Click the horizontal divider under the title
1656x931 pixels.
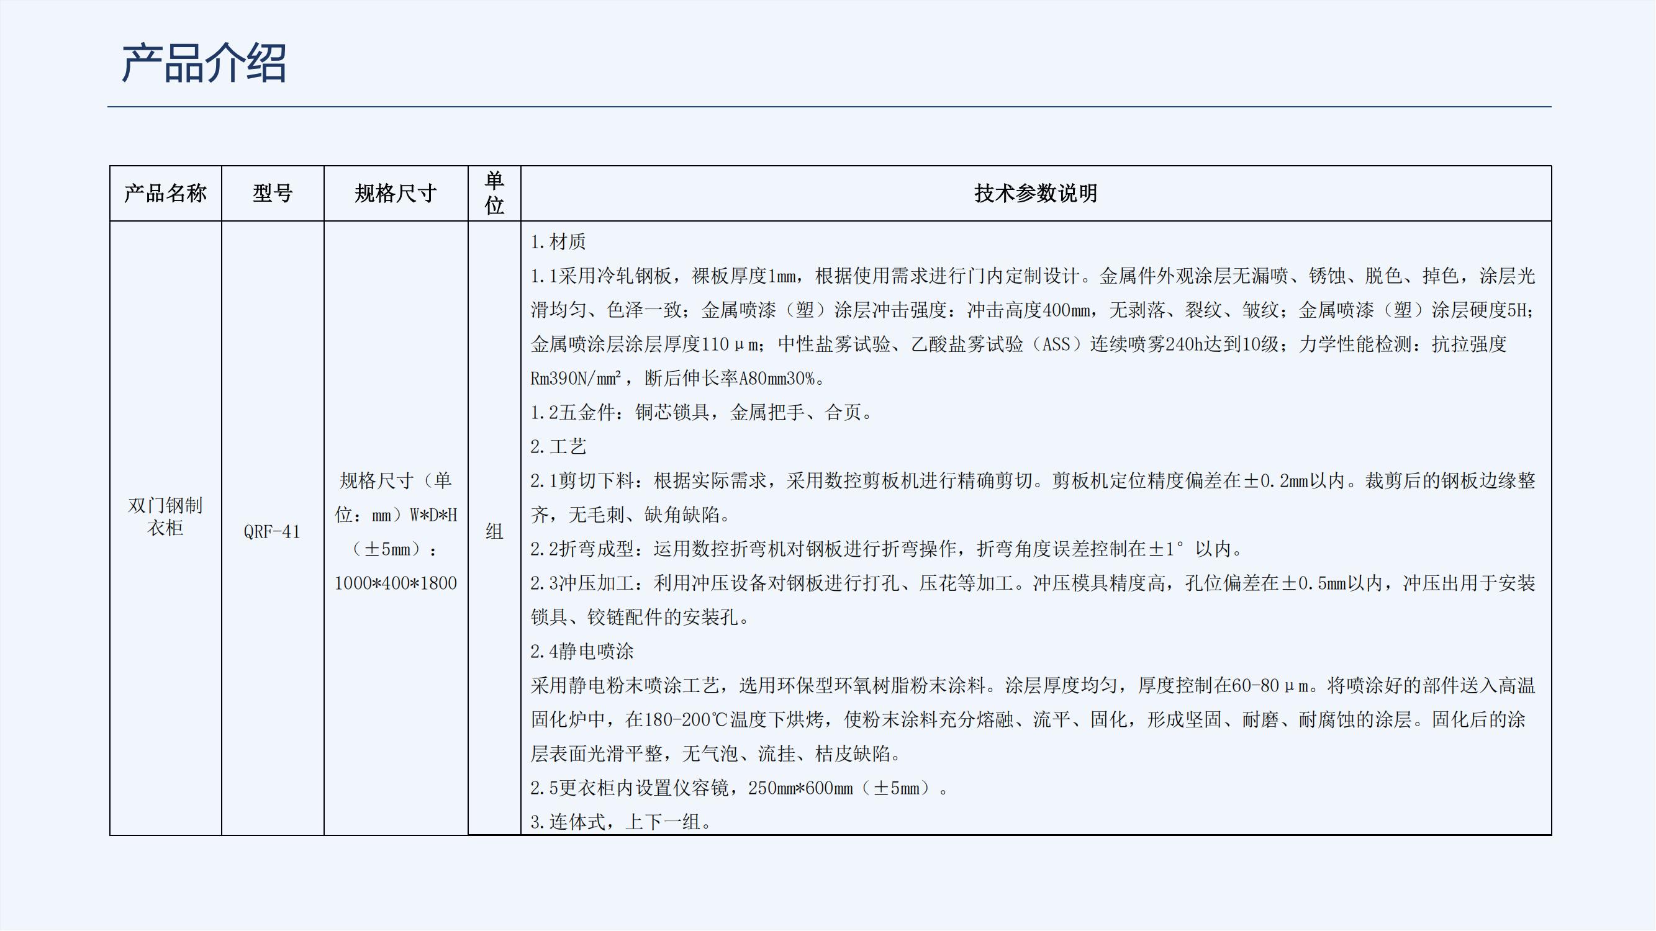(828, 107)
